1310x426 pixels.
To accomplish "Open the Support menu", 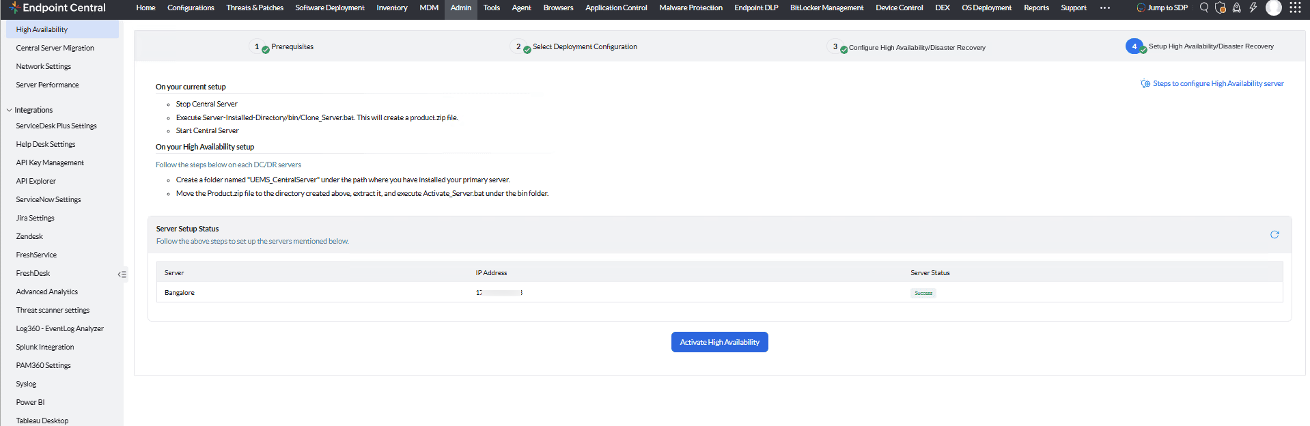I will [1074, 8].
